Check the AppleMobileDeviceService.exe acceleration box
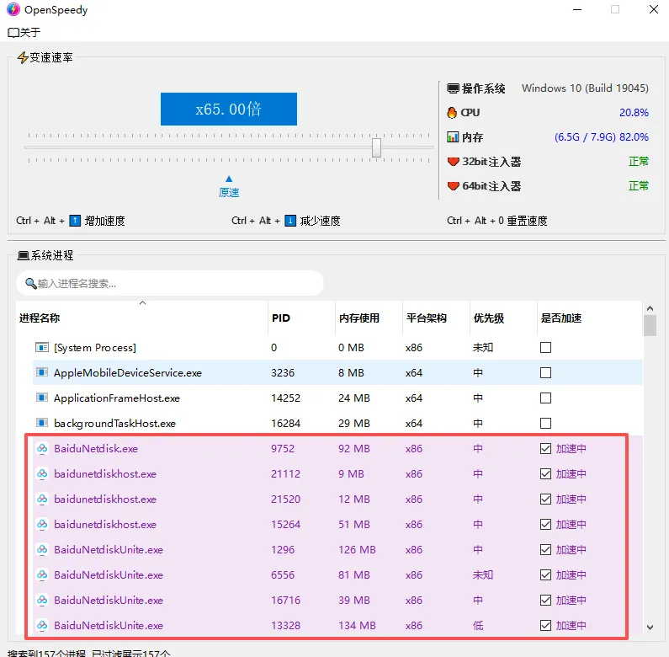 [x=545, y=372]
